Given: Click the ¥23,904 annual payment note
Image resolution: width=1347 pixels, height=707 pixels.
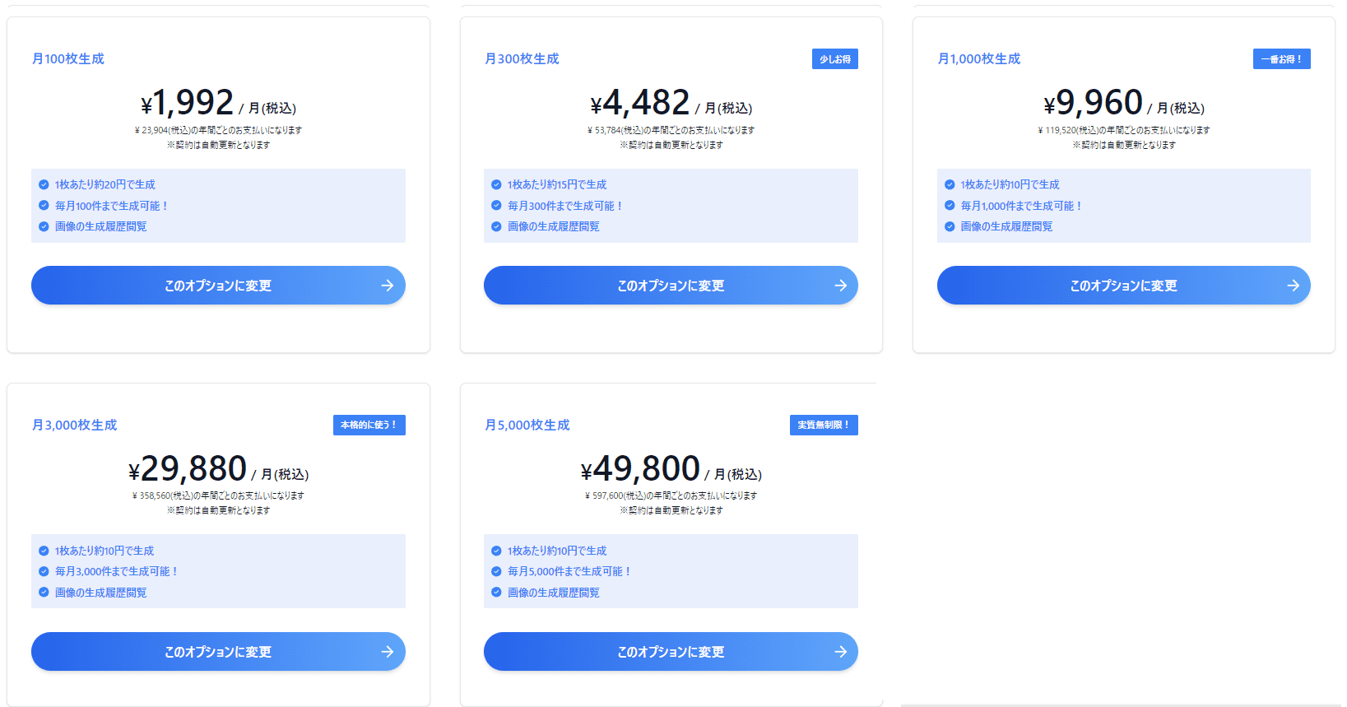Looking at the screenshot, I should [x=218, y=130].
